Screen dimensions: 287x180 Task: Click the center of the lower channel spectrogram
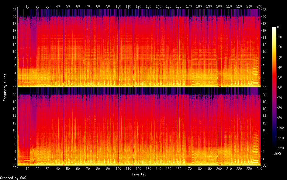[138, 126]
